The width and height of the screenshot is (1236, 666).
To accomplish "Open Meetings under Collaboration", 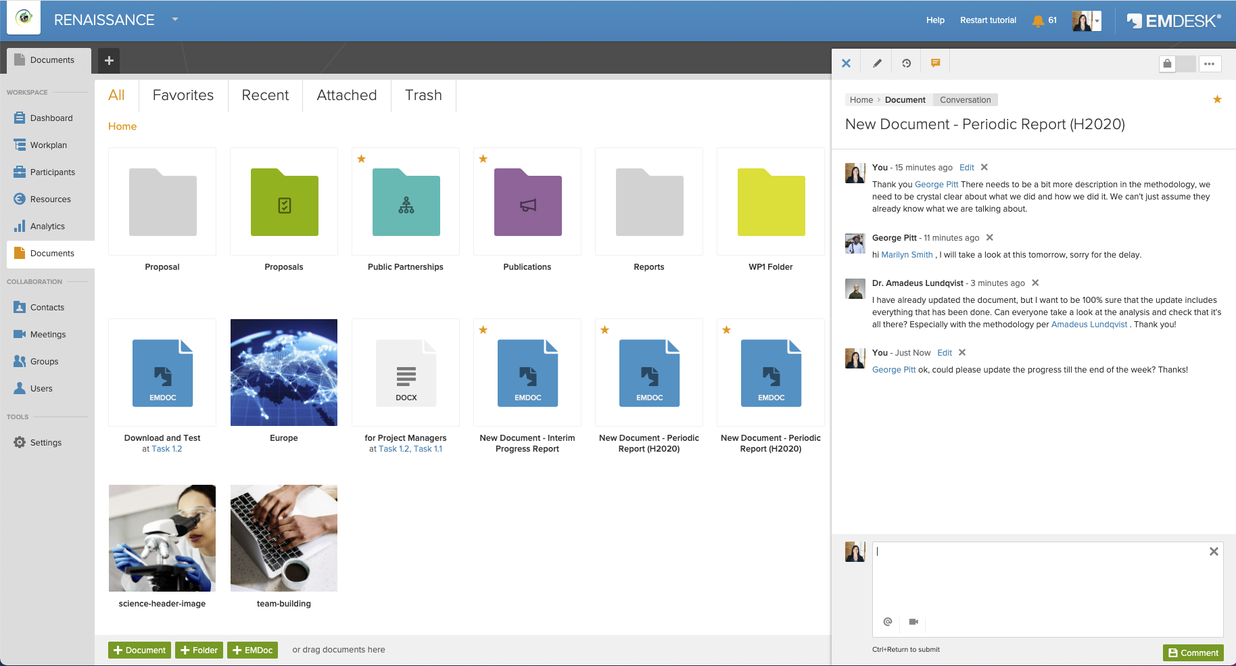I will tap(48, 334).
